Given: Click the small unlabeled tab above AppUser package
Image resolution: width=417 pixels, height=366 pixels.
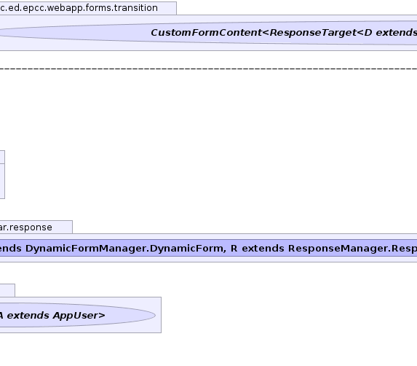Looking at the screenshot, I should (x=7, y=290).
